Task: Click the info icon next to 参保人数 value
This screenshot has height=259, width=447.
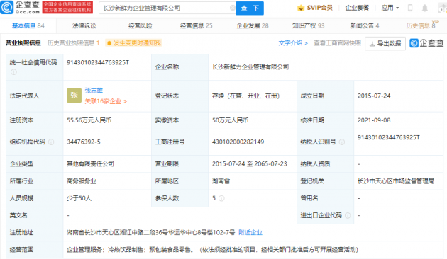Action: click(x=221, y=198)
